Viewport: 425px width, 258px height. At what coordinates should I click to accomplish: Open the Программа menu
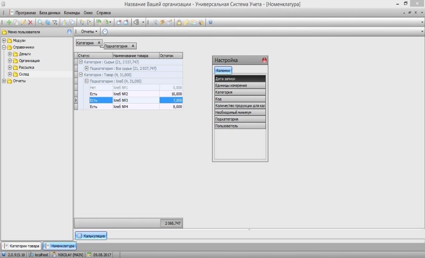25,13
